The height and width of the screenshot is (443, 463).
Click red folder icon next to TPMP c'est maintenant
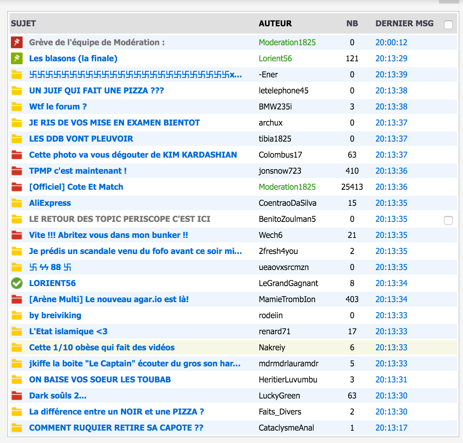tap(17, 171)
